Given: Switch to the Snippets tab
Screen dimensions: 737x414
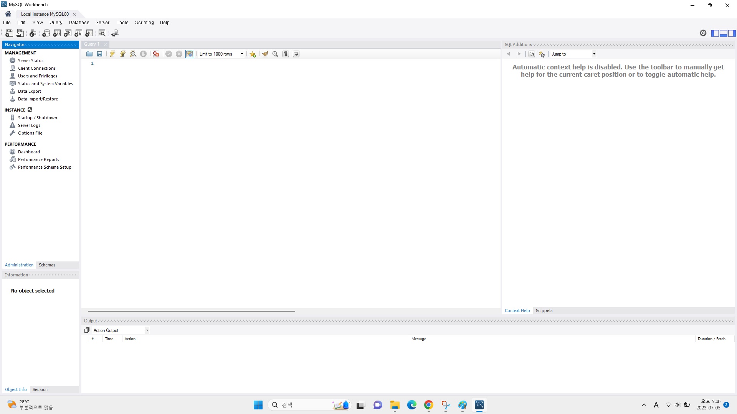Looking at the screenshot, I should point(544,310).
